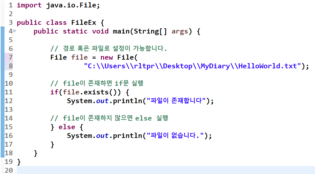Screen dimensions: 315x174
Task: Click the comment 'file이 존재하면 if문 실행'
Action: point(97,83)
